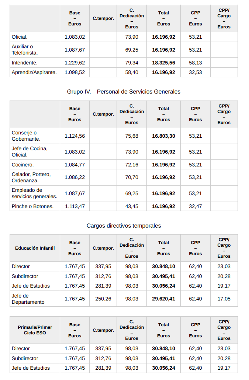This screenshot has width=249, height=380.
Task: Click the 'Pinche o Botones.' row label
Action: (x=32, y=206)
